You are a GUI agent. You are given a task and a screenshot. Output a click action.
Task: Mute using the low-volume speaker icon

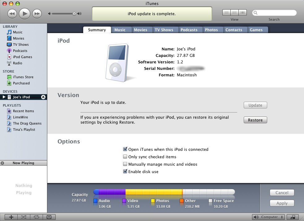coord(49,14)
